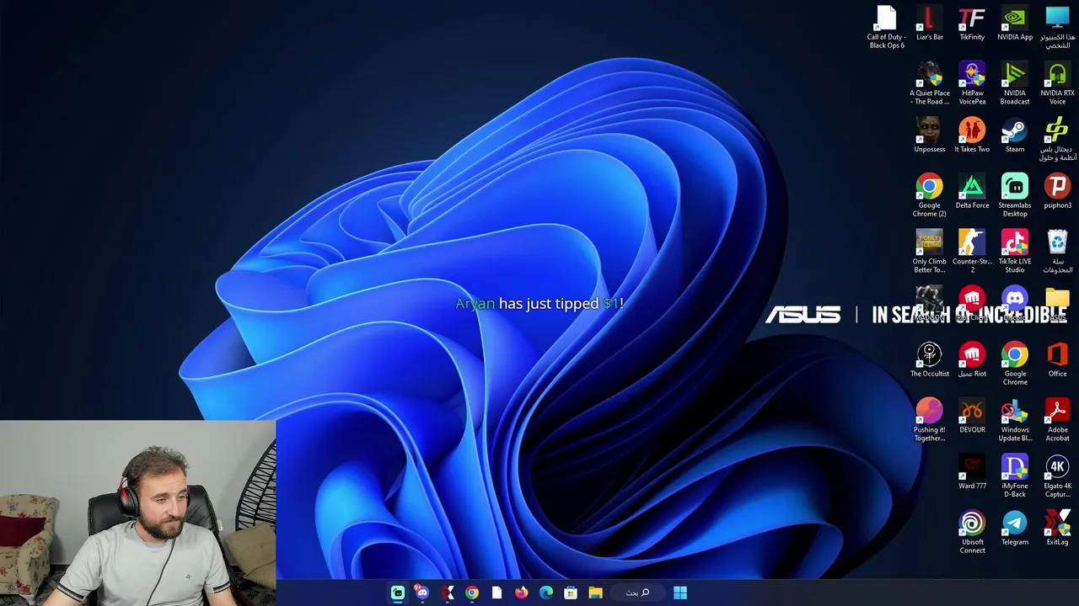
Task: Open the psiphon3 desktop shortcut
Action: click(1057, 192)
